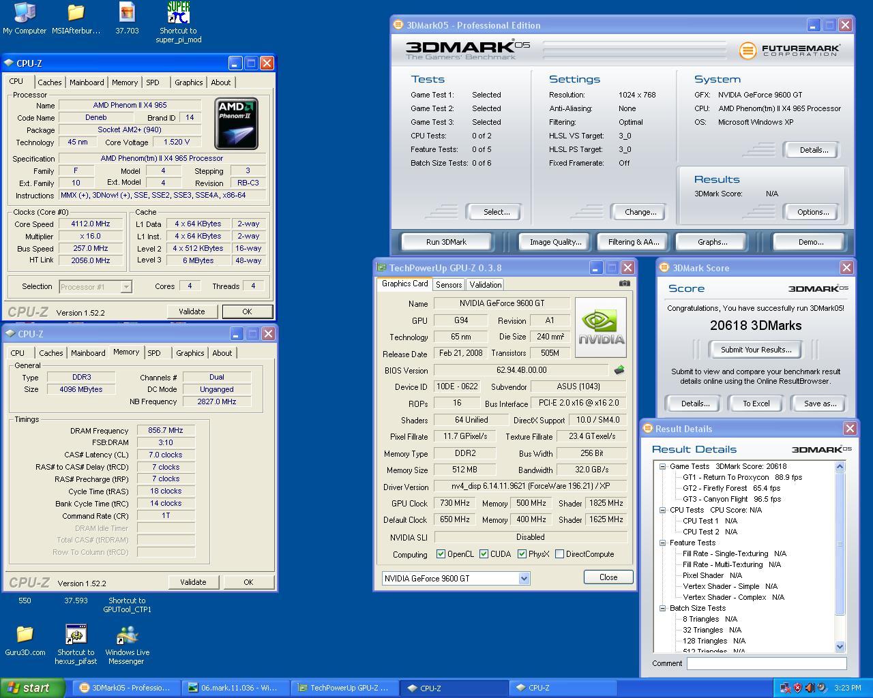Click Close button in GPU-Z

tap(608, 577)
